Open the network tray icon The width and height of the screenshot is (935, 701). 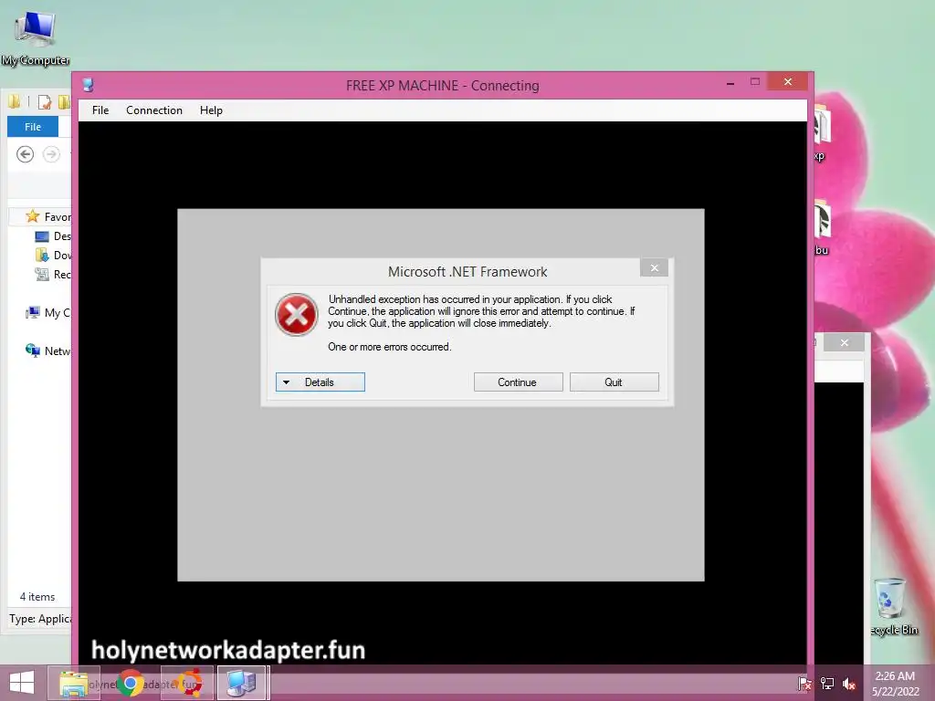click(x=827, y=684)
